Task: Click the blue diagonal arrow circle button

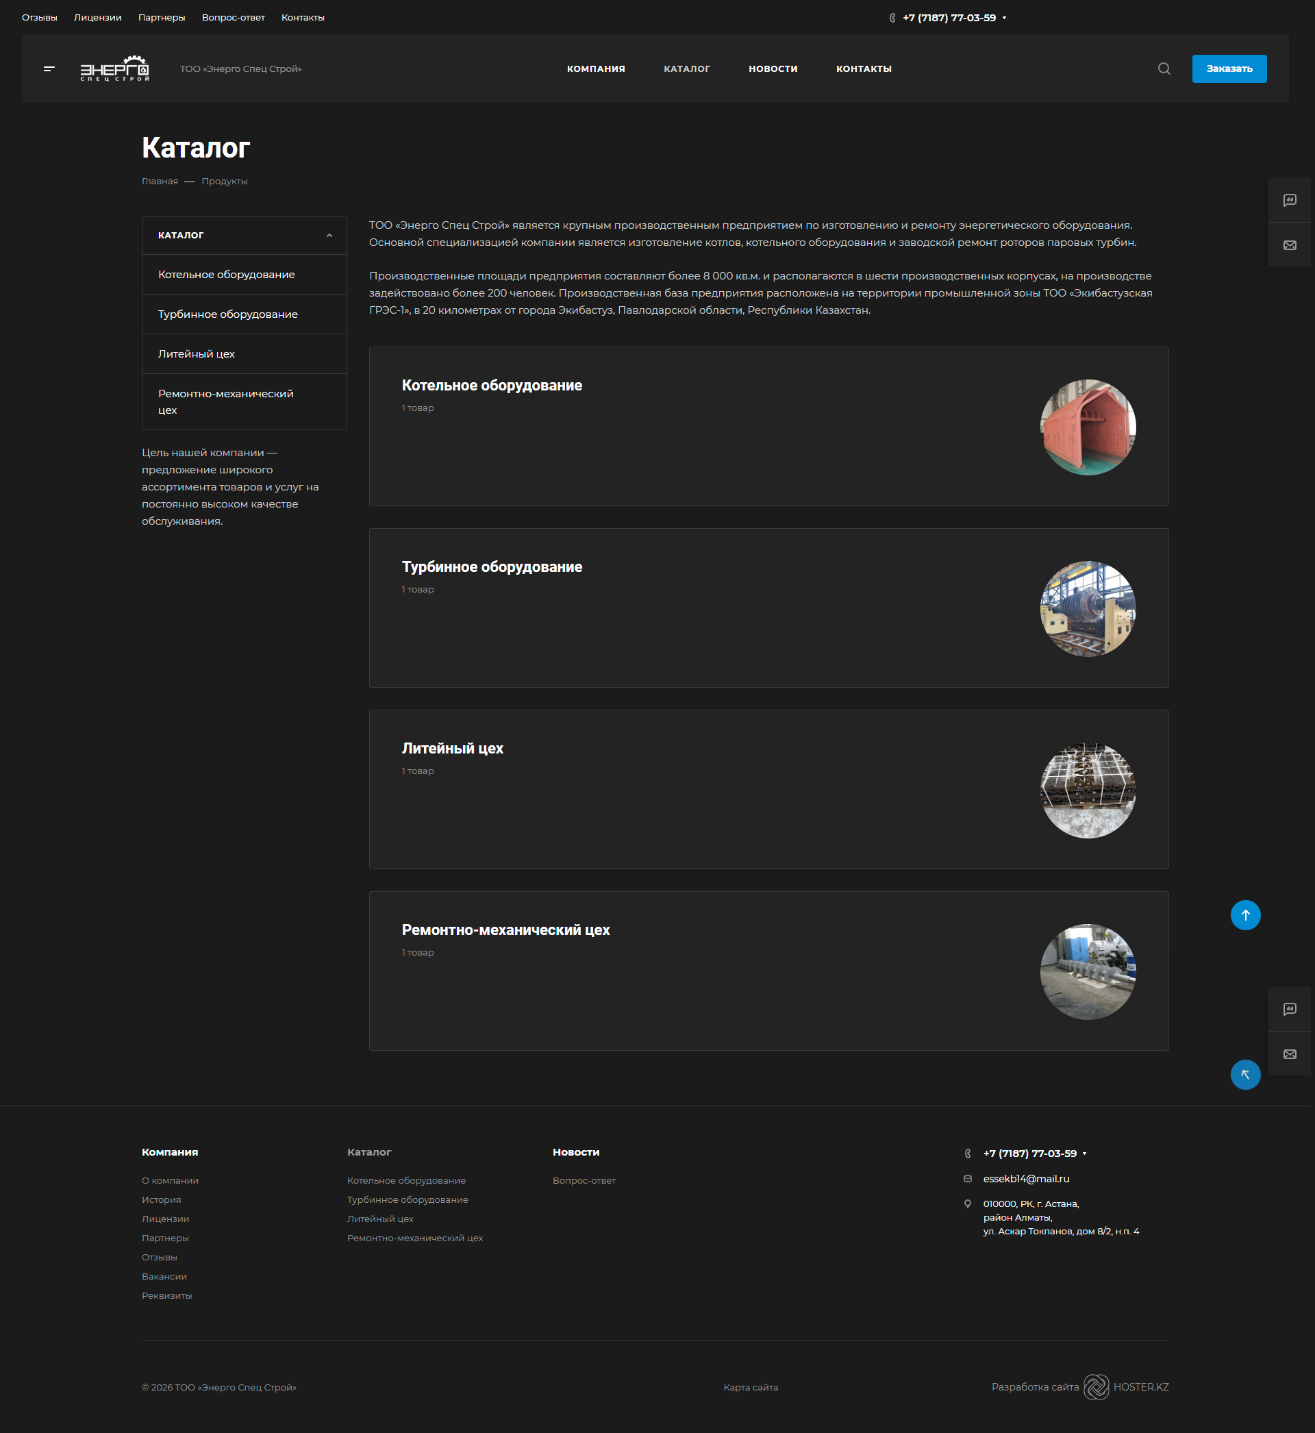Action: 1244,1074
